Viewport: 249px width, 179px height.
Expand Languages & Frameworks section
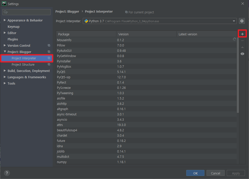point(5,77)
